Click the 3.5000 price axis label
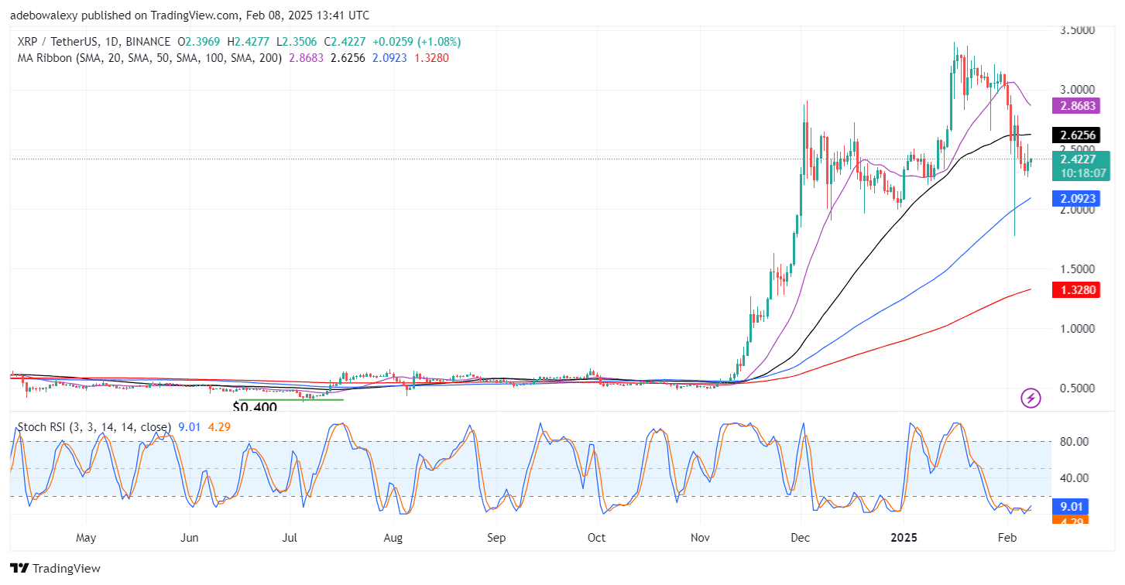This screenshot has width=1125, height=585. 1078,30
